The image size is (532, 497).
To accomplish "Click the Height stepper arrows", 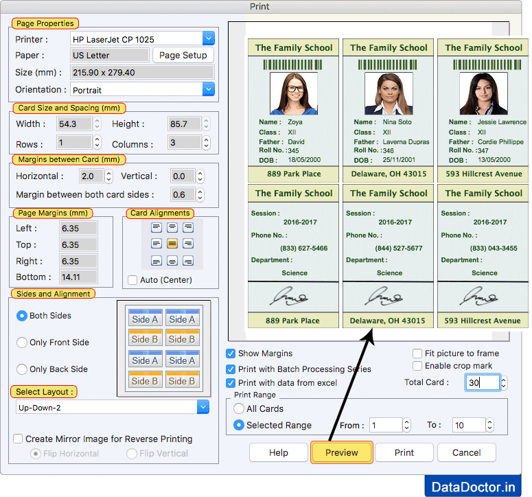I will point(207,124).
